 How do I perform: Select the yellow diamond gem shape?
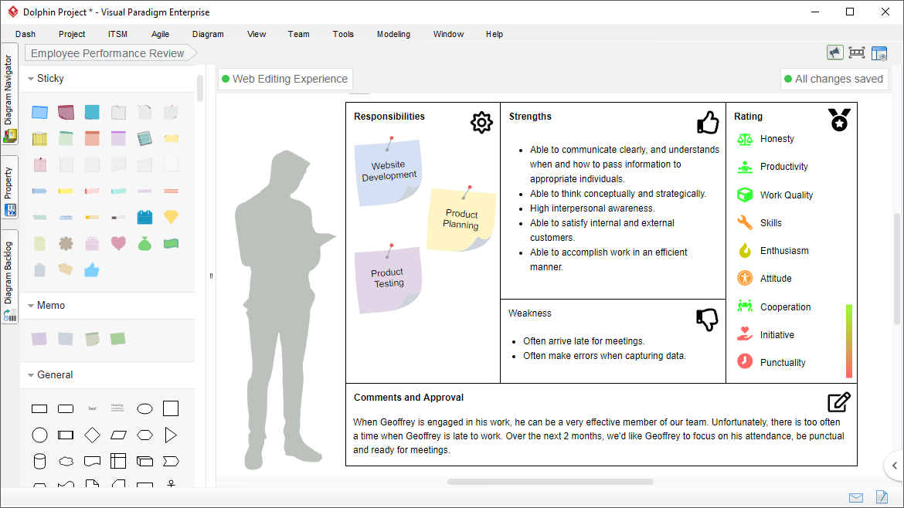point(172,217)
